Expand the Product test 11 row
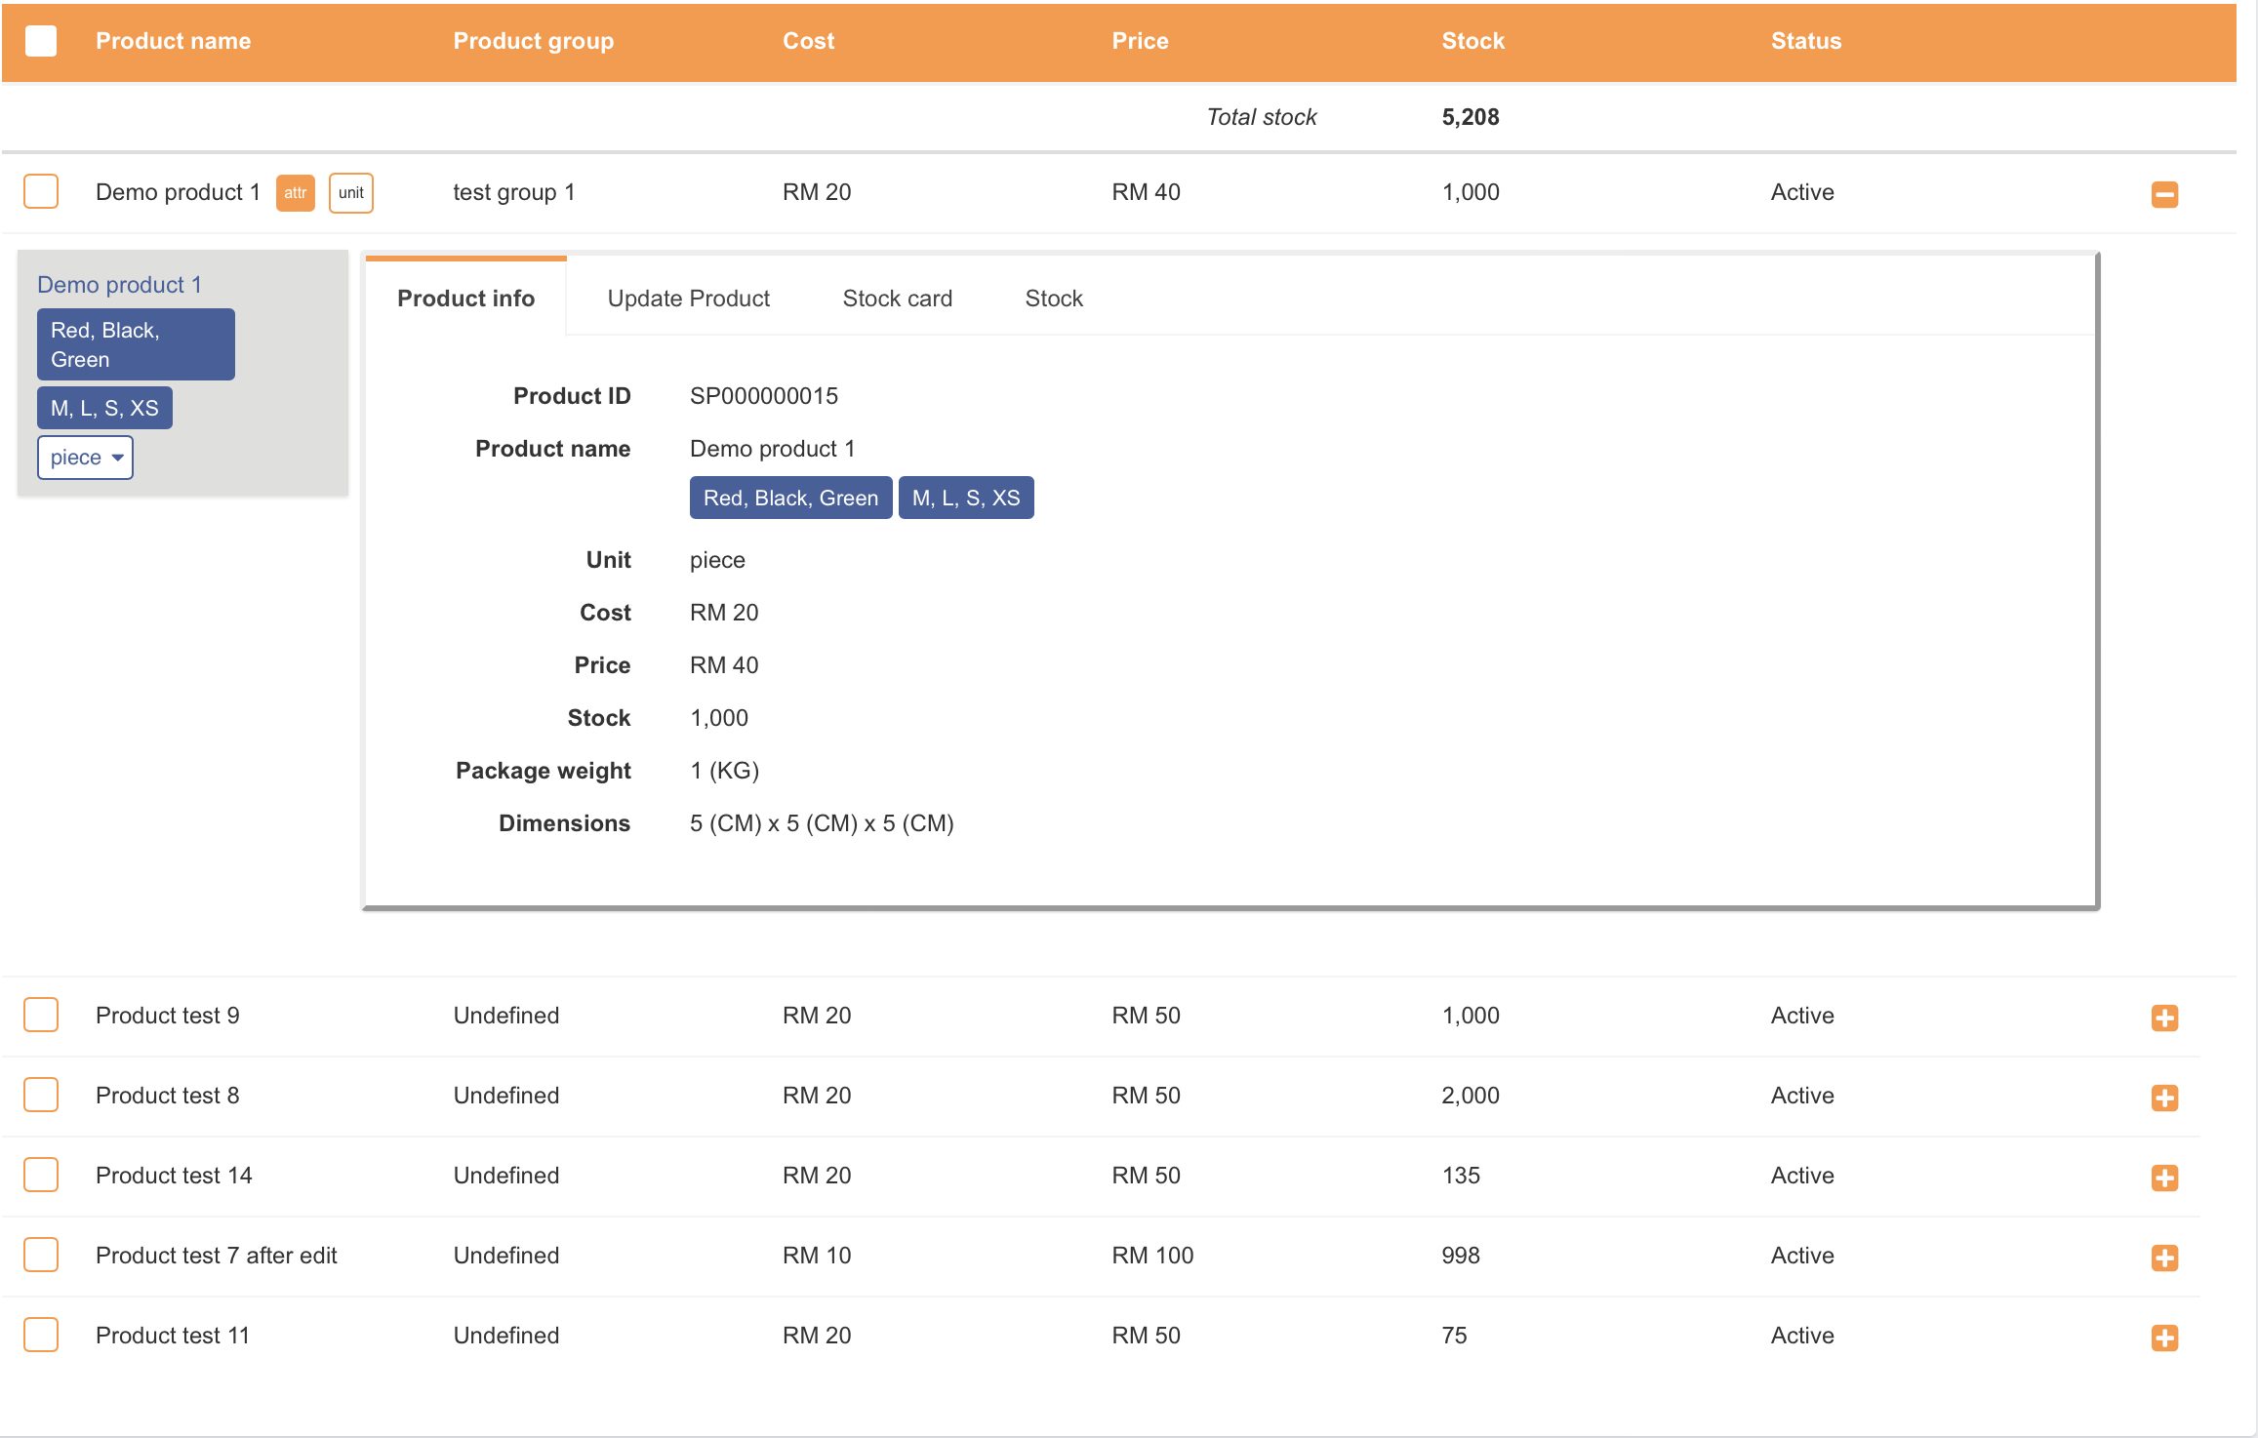Viewport: 2258px width, 1438px height. 2163,1338
